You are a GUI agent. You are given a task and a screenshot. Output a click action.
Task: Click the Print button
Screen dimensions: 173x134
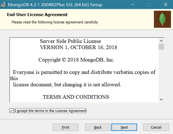point(66,127)
